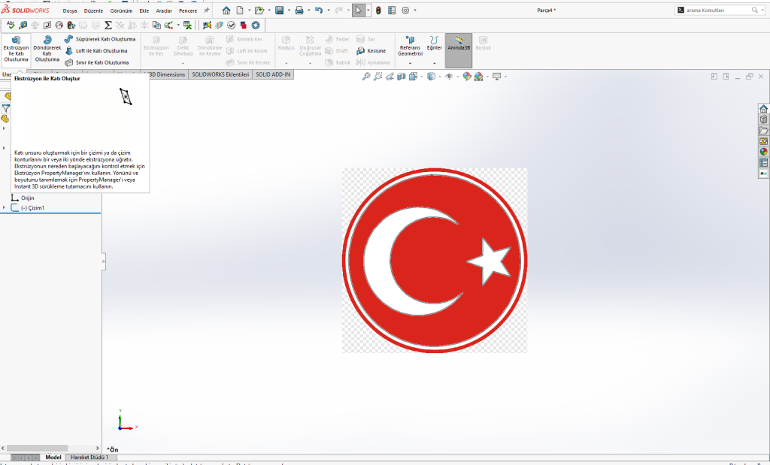Click the Kesişme tool
The width and height of the screenshot is (770, 465).
[371, 50]
